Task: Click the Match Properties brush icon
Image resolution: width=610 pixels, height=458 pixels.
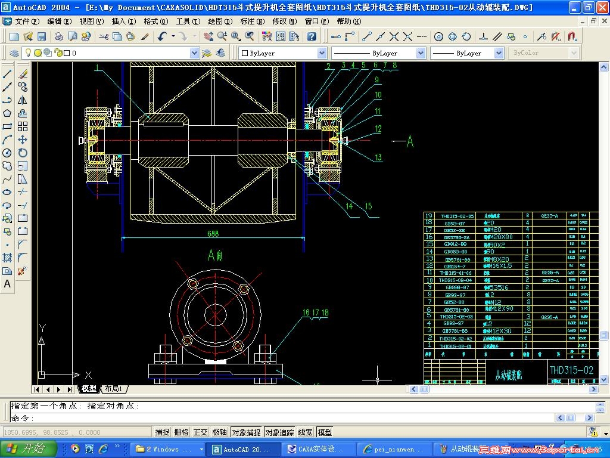Action: click(x=144, y=36)
